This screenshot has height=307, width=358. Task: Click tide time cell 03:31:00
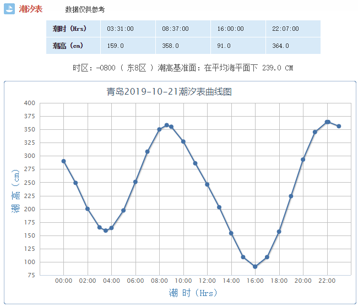(128, 29)
